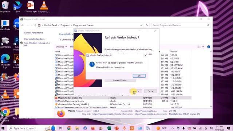The width and height of the screenshot is (233, 131).
Task: Click the search magnifier icon in search box
Action: (x=208, y=25)
